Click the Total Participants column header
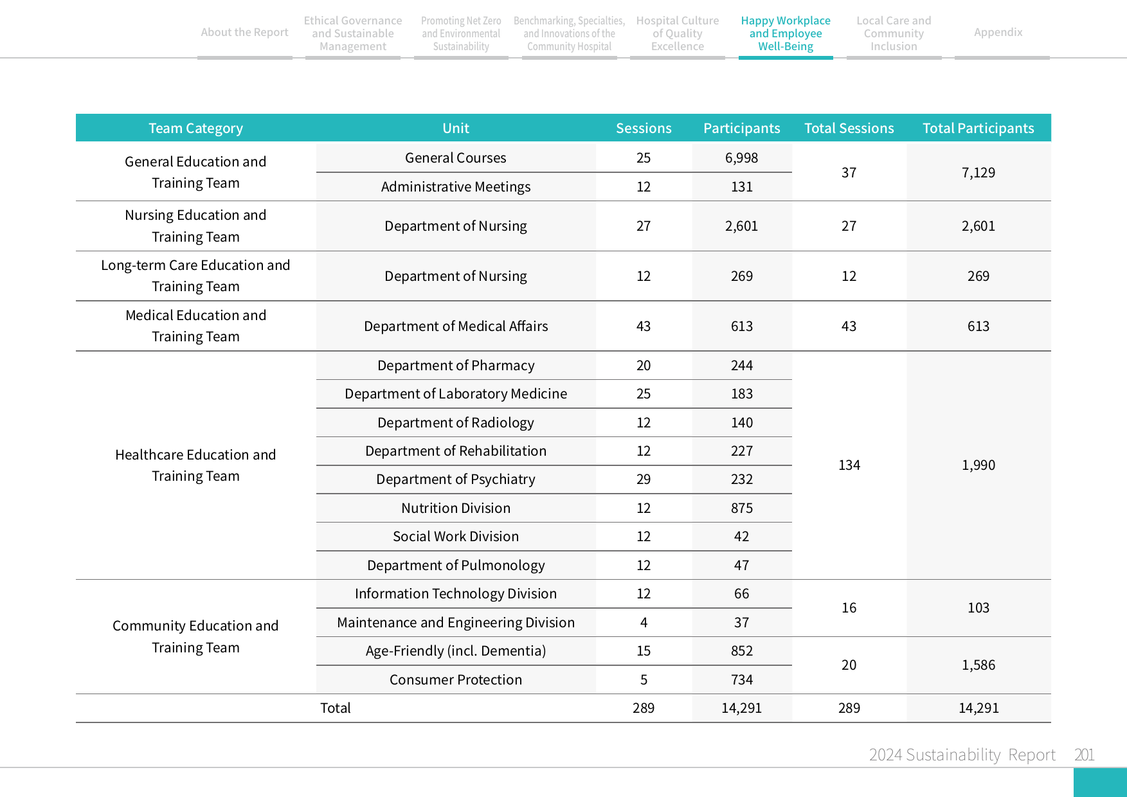This screenshot has width=1127, height=797. coord(978,128)
